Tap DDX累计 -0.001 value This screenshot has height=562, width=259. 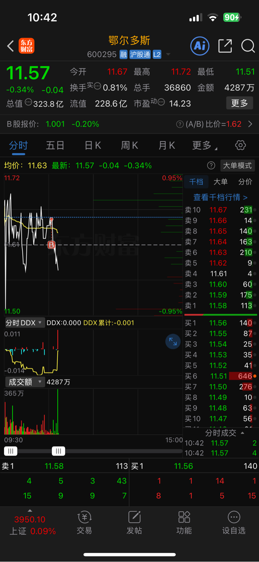click(x=109, y=323)
